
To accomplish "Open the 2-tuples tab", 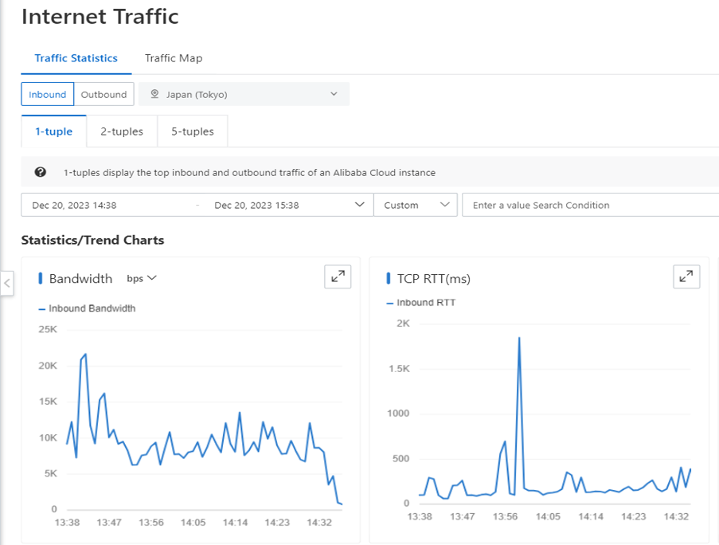I will coord(122,131).
